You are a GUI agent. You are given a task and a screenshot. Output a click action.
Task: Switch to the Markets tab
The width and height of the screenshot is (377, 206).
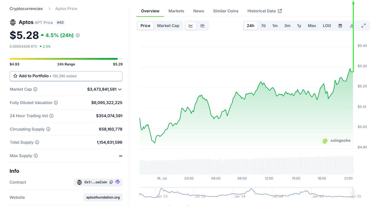[176, 11]
